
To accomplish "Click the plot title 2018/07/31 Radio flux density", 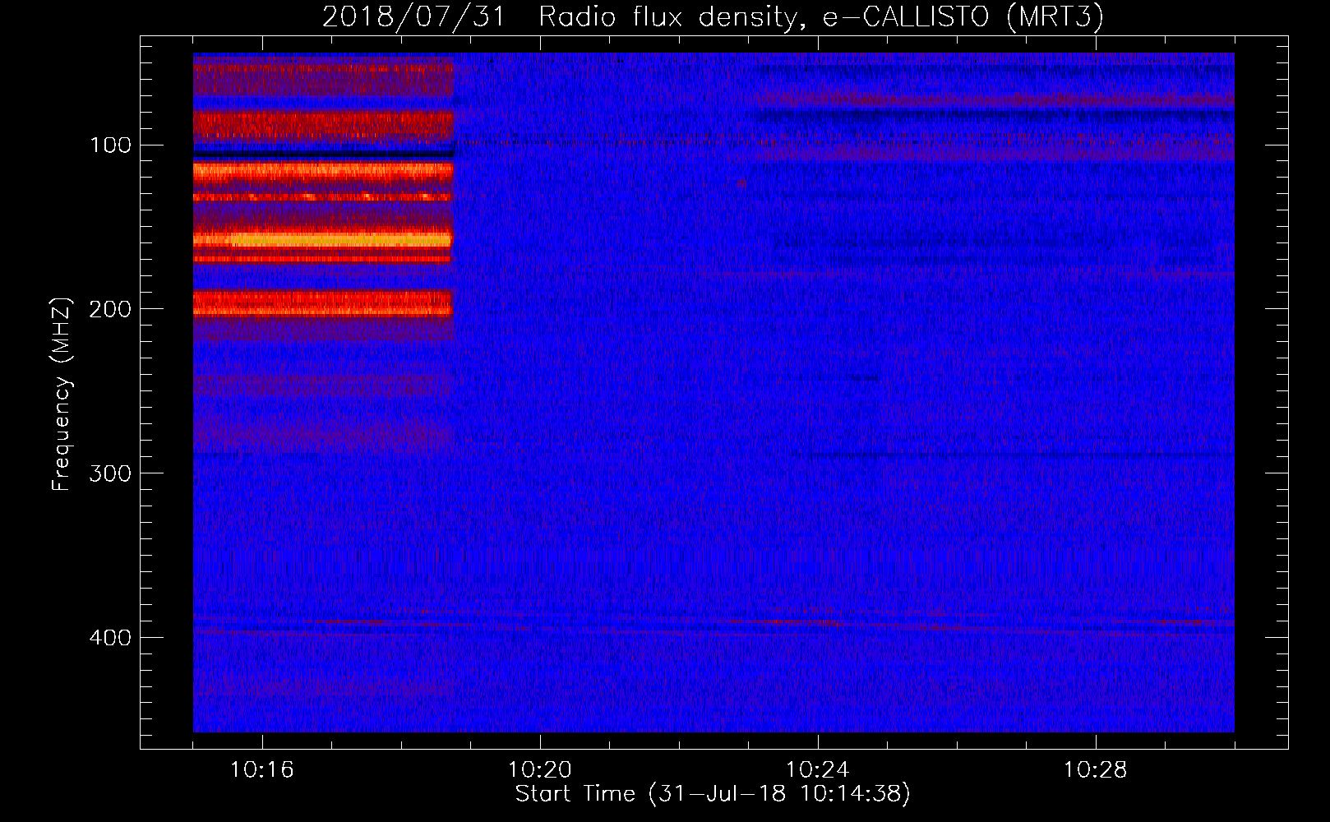I will [713, 17].
